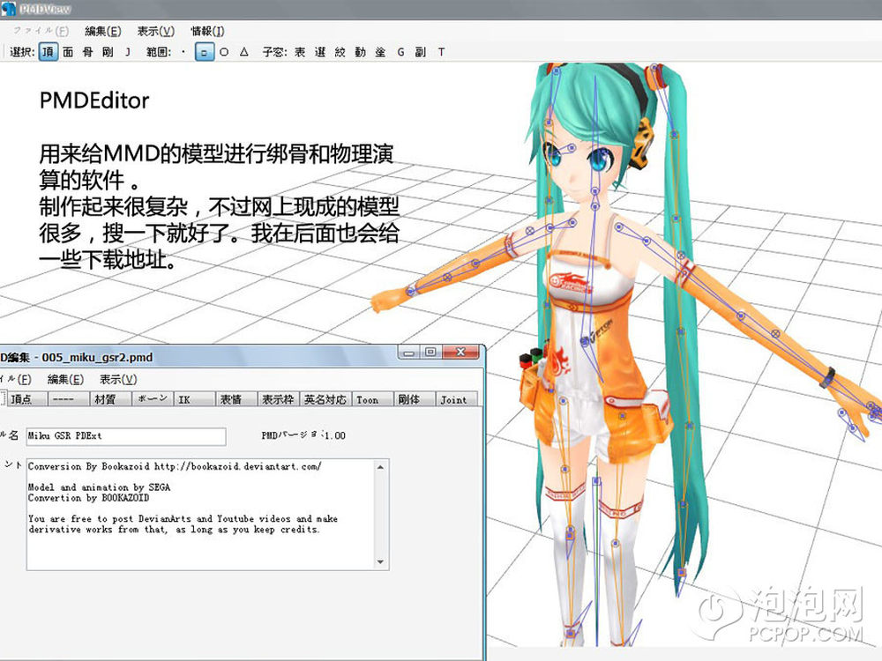
Task: Click the PMDView app icon in title bar
Action: 8,9
